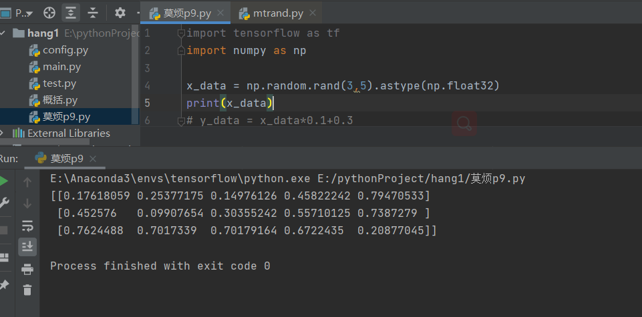Collapse the hang1 project folder

click(x=3, y=33)
